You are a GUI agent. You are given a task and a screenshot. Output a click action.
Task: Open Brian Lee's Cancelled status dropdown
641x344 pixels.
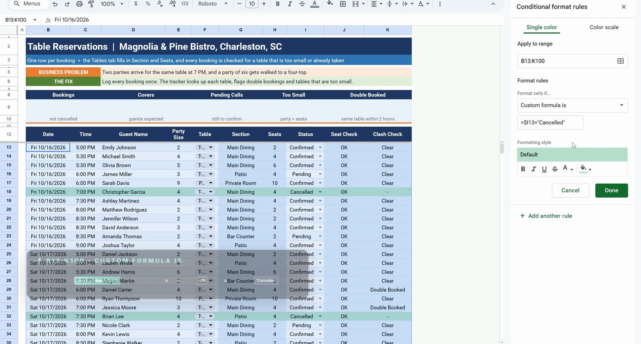[320, 316]
